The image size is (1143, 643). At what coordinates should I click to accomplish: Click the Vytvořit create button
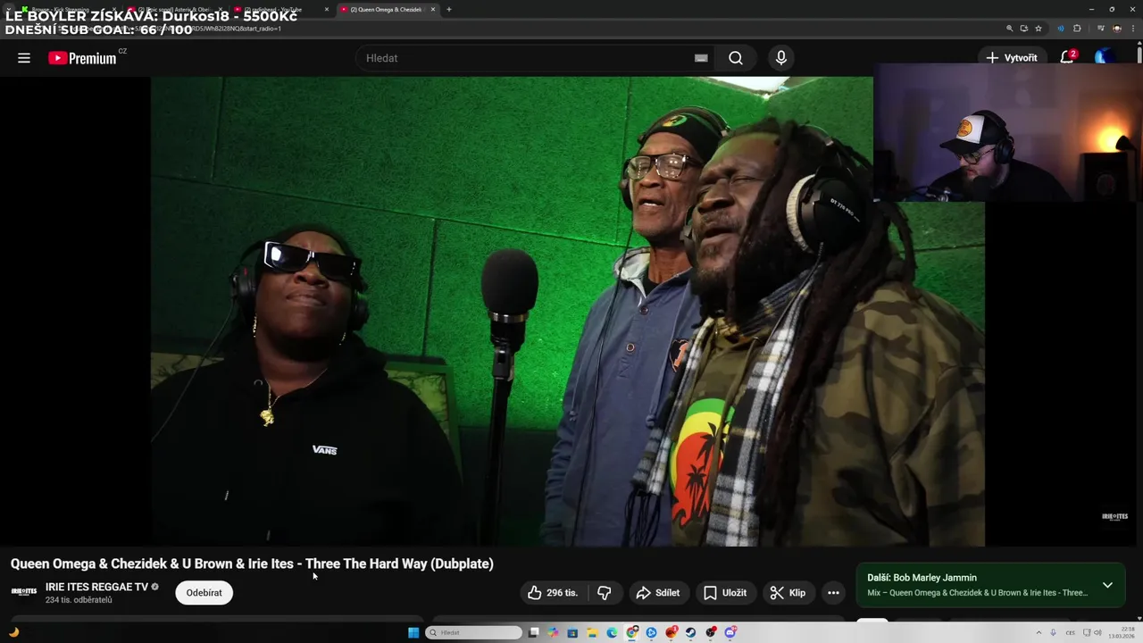click(x=1012, y=57)
